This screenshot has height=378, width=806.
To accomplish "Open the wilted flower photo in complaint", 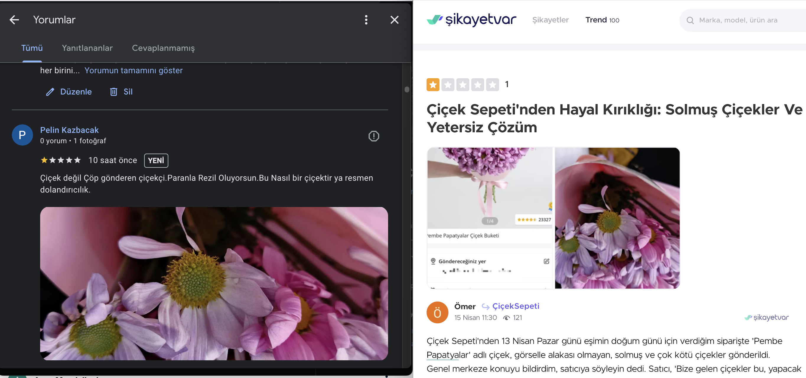I will tap(617, 218).
